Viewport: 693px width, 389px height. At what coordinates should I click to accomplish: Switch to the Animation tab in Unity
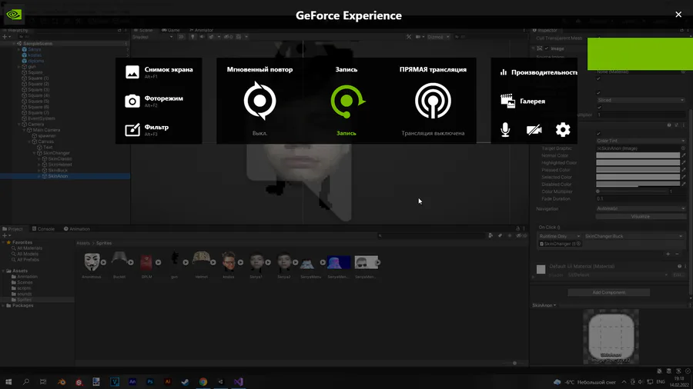point(77,229)
